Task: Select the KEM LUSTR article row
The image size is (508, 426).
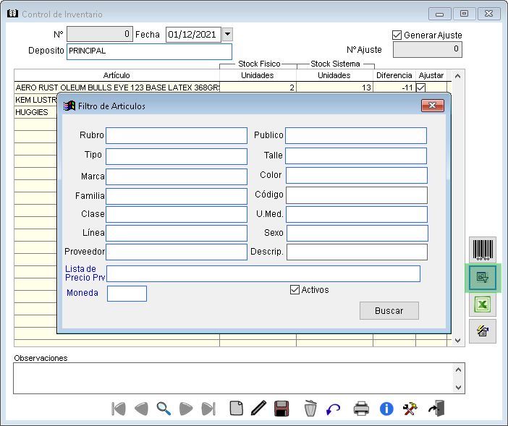Action: pos(35,100)
